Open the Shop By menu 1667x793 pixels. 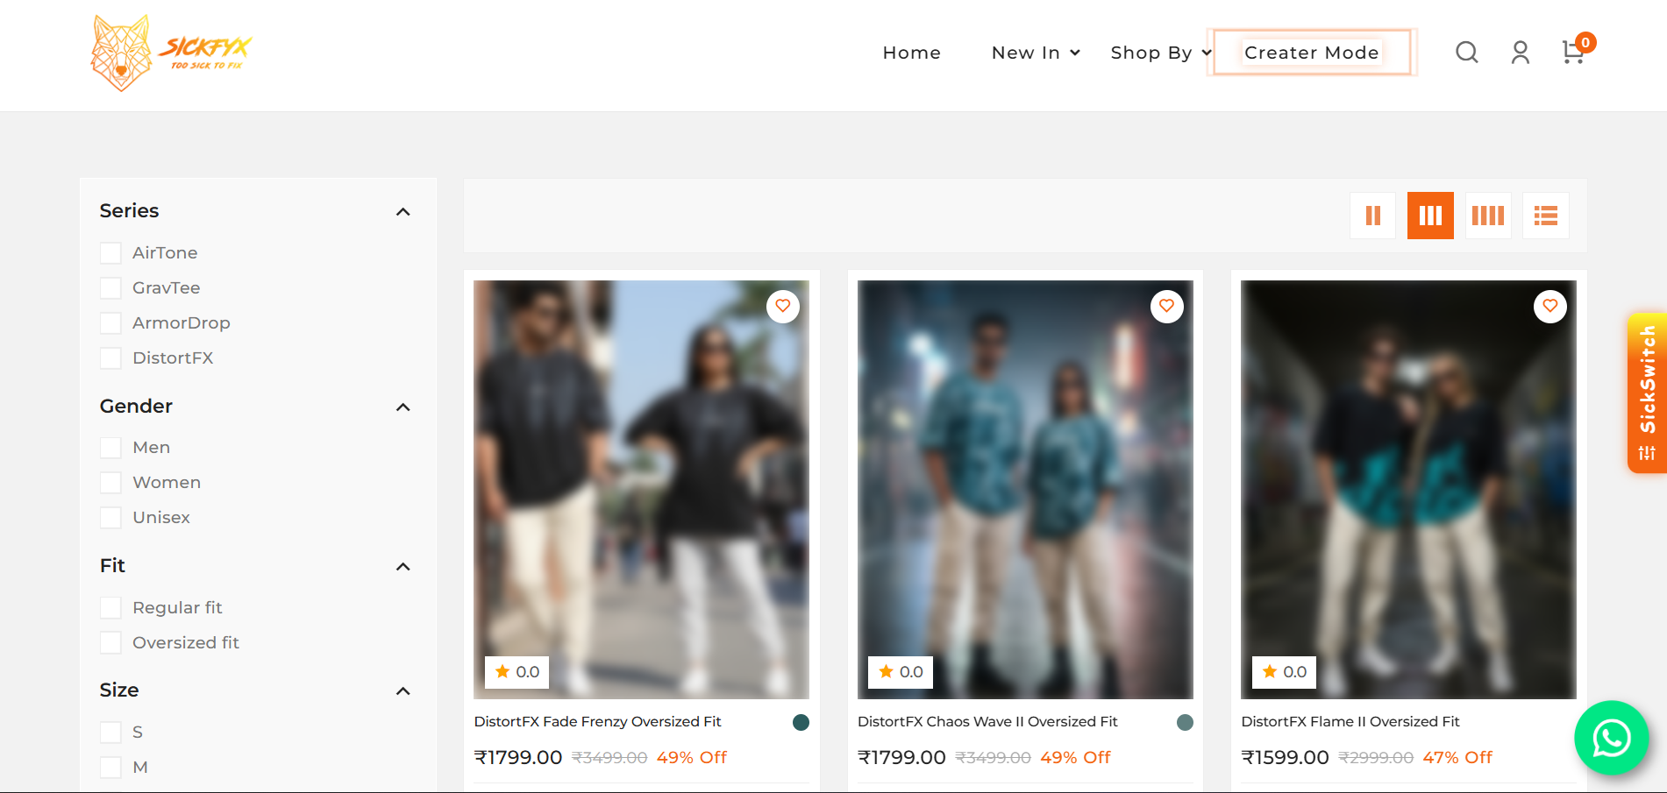1159,53
